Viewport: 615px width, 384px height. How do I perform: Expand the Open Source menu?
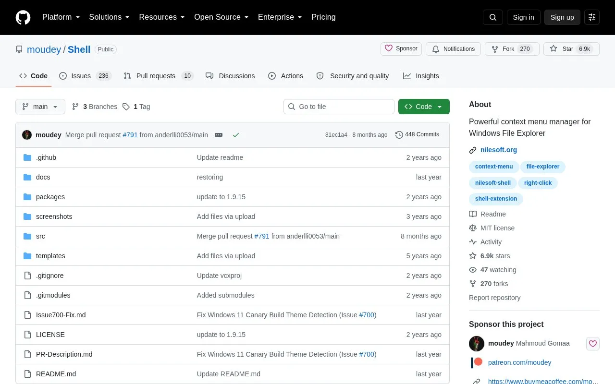coord(221,17)
